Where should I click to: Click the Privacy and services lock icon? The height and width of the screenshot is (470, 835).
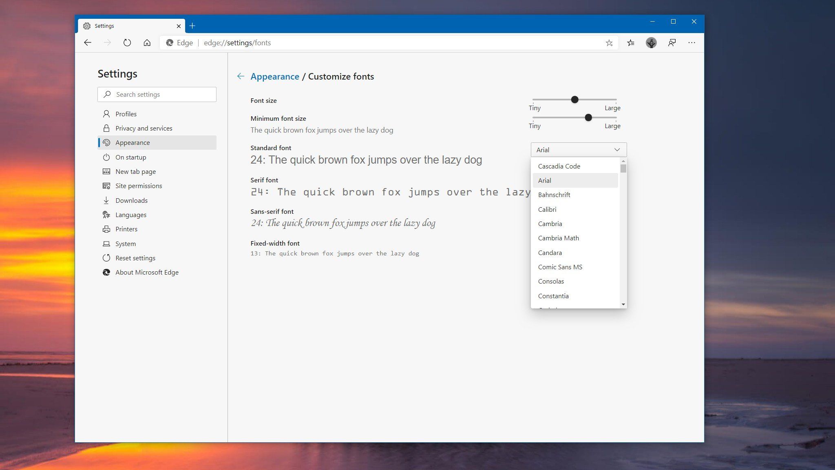pyautogui.click(x=106, y=128)
